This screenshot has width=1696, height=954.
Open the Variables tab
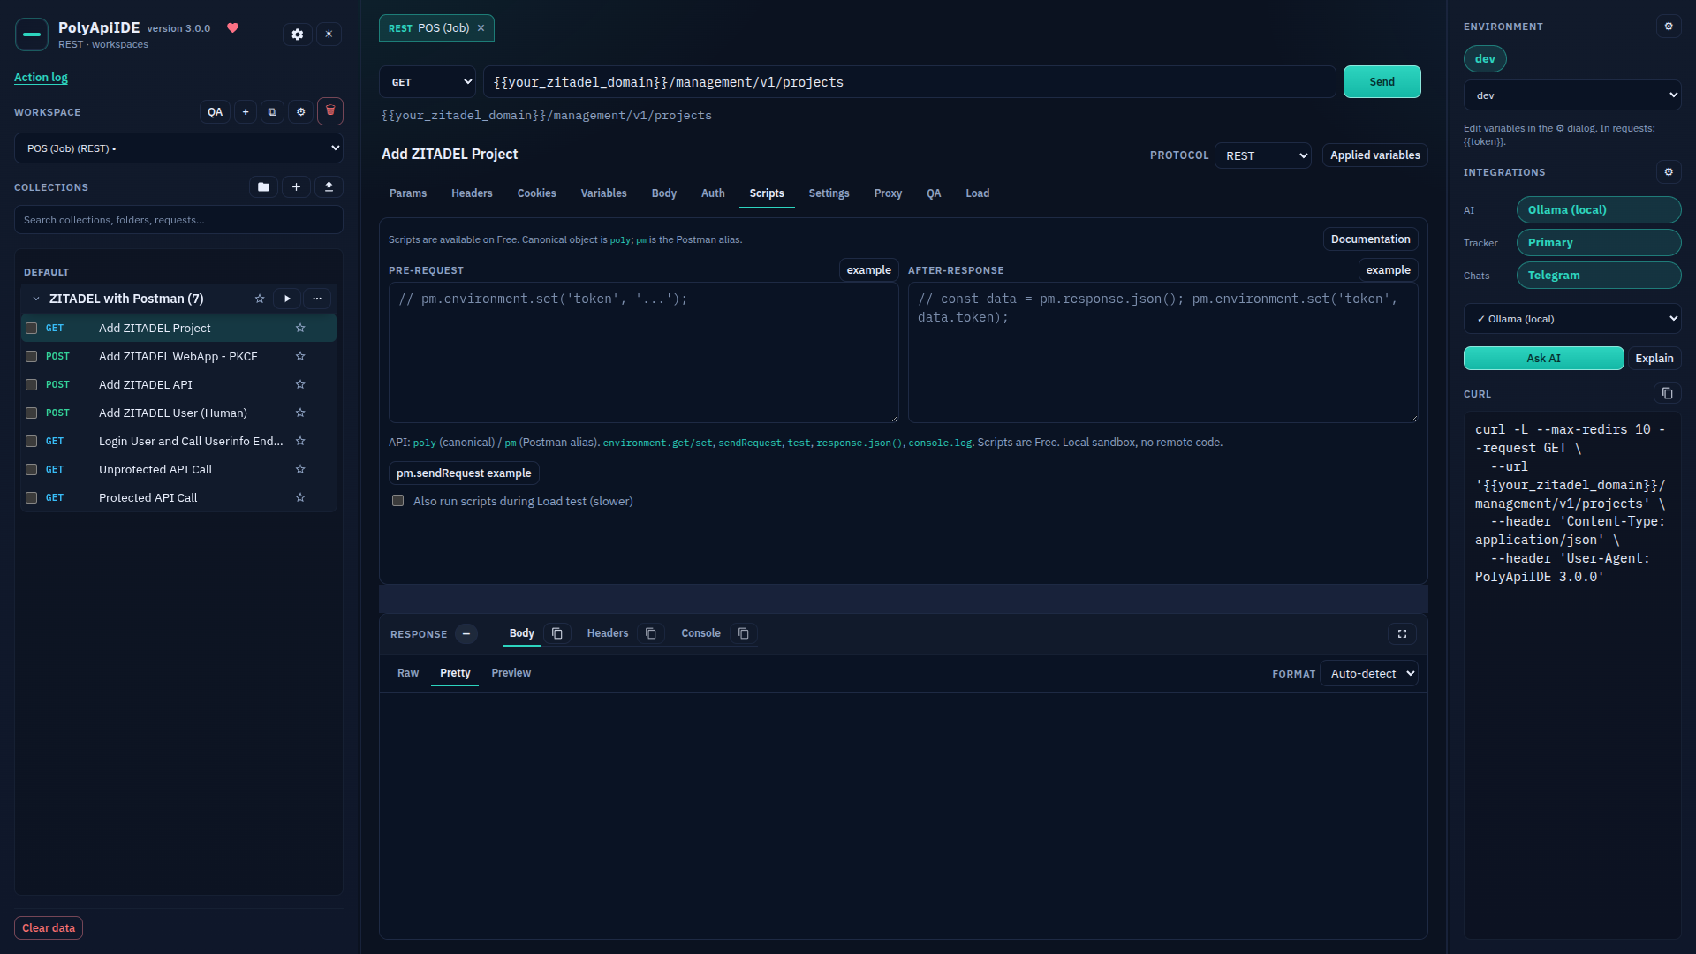603,193
